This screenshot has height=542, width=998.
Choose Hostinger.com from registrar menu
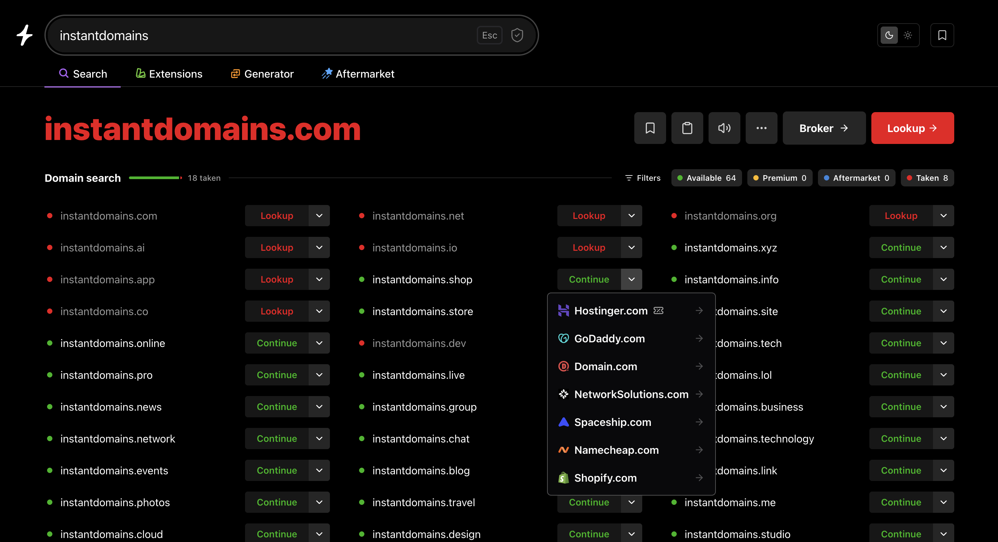click(631, 310)
